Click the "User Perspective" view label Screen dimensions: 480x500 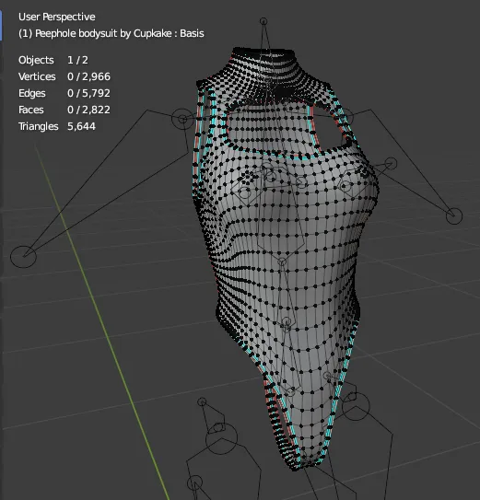click(x=57, y=17)
